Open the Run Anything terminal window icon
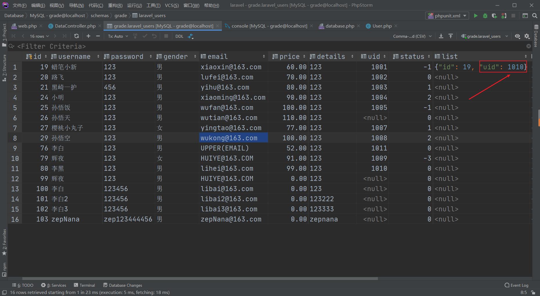Image resolution: width=540 pixels, height=296 pixels. [525, 16]
